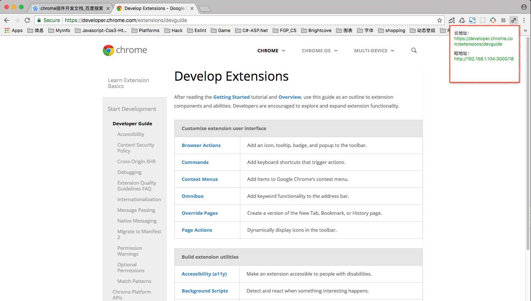Click the recycle-arrows extension icon
The width and height of the screenshot is (531, 301).
(462, 20)
